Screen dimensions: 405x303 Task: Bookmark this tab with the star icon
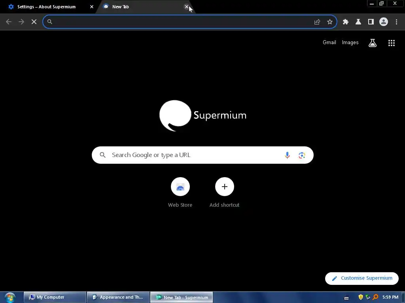(330, 22)
